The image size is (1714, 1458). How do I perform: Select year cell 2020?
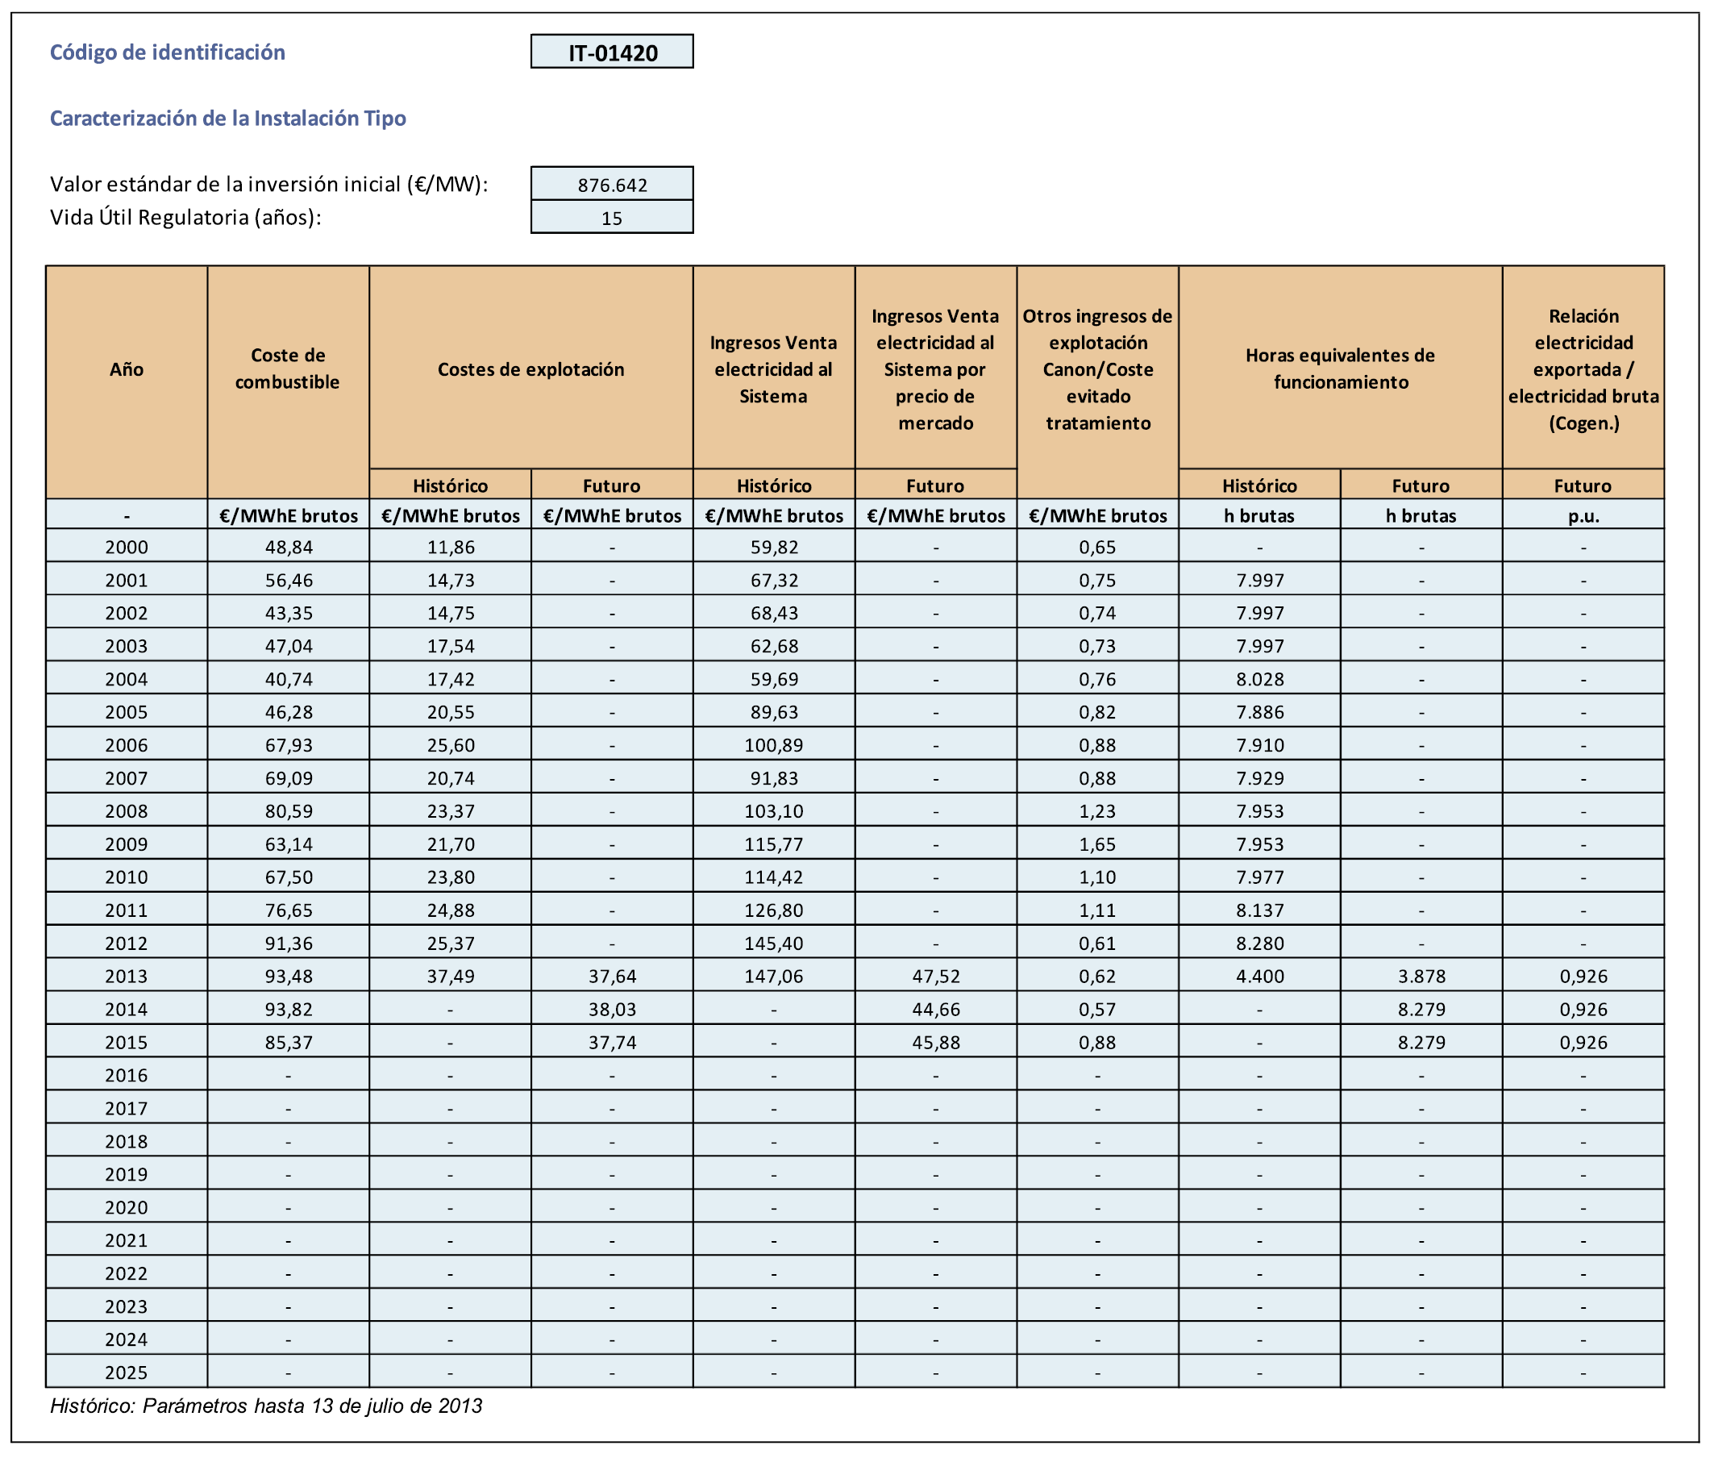[x=127, y=1207]
